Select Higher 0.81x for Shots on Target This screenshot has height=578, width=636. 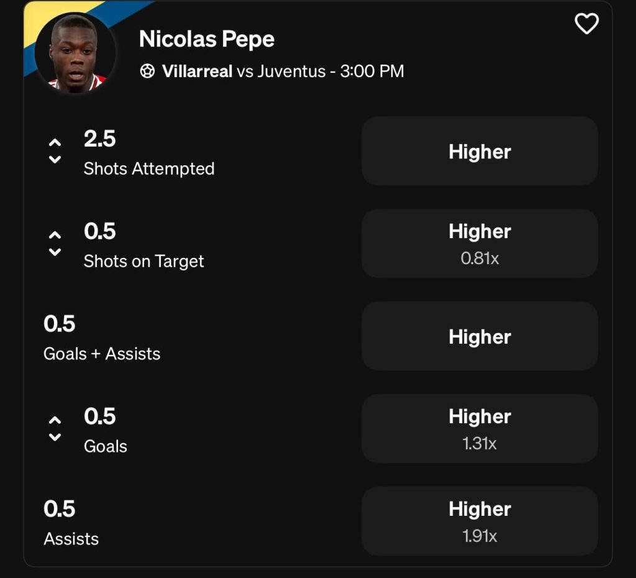(479, 243)
